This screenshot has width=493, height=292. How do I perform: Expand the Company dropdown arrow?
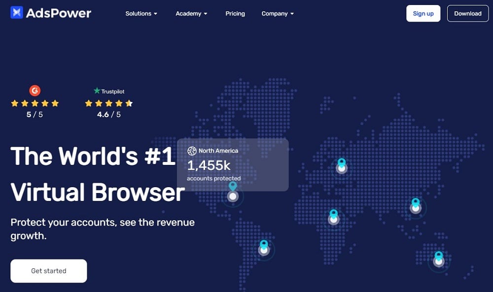pos(292,14)
